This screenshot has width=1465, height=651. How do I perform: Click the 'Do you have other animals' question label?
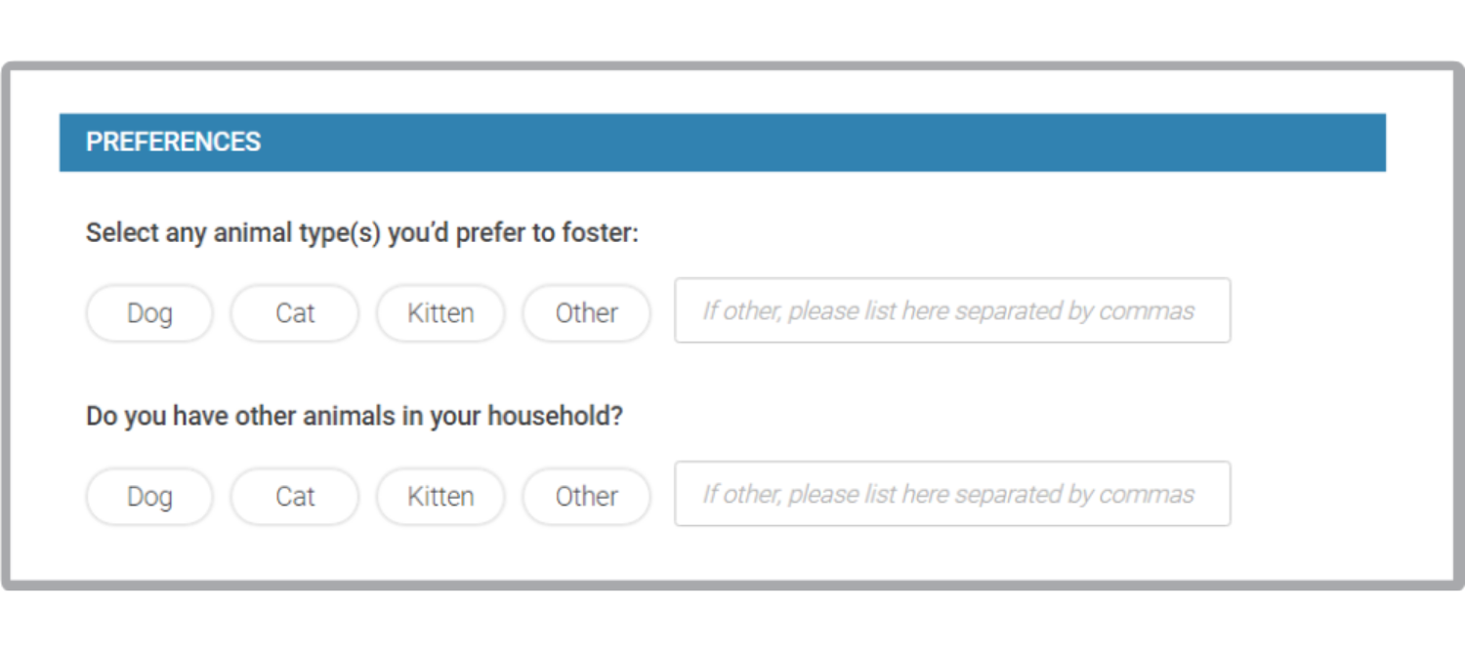click(355, 417)
